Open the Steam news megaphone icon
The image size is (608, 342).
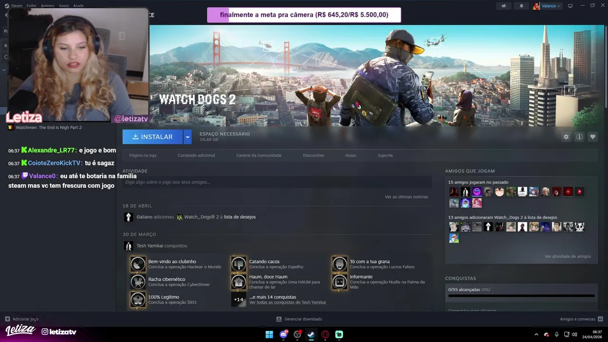click(503, 6)
